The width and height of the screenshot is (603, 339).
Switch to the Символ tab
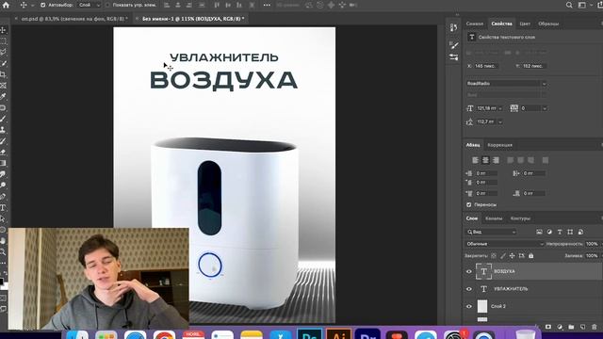475,24
